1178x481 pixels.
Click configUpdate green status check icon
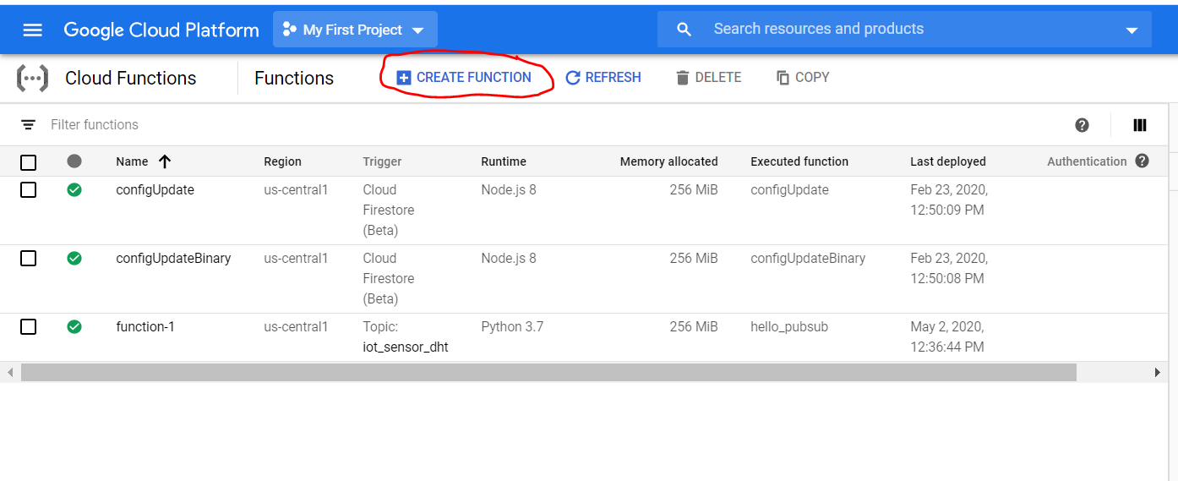74,189
